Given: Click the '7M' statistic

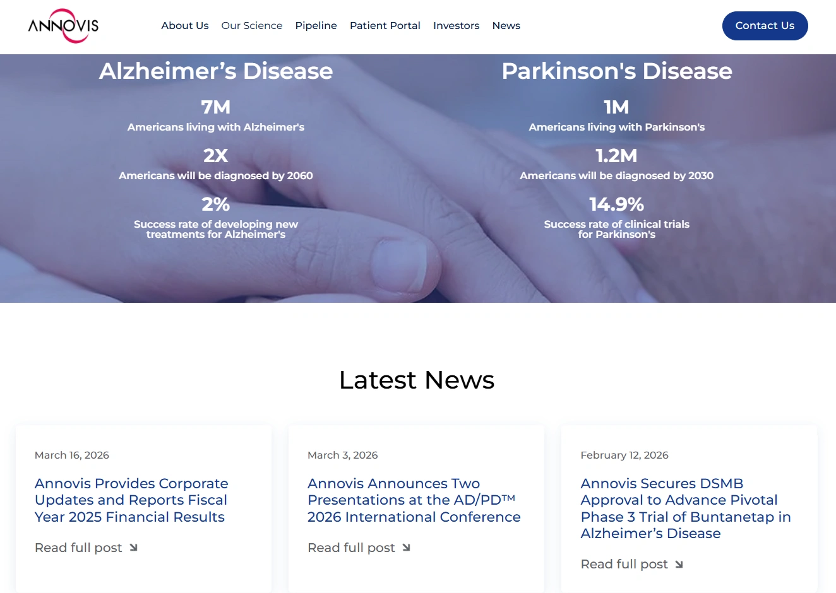Looking at the screenshot, I should 216,107.
